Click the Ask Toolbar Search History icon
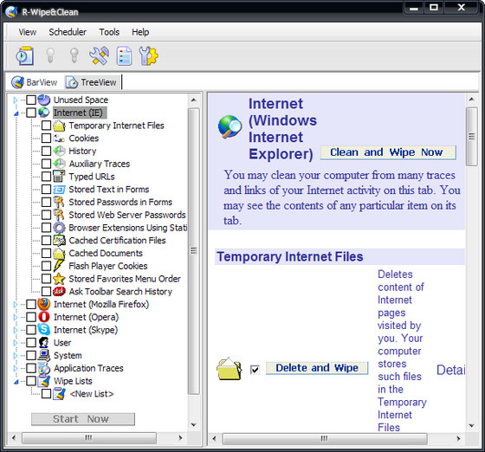 [x=59, y=291]
